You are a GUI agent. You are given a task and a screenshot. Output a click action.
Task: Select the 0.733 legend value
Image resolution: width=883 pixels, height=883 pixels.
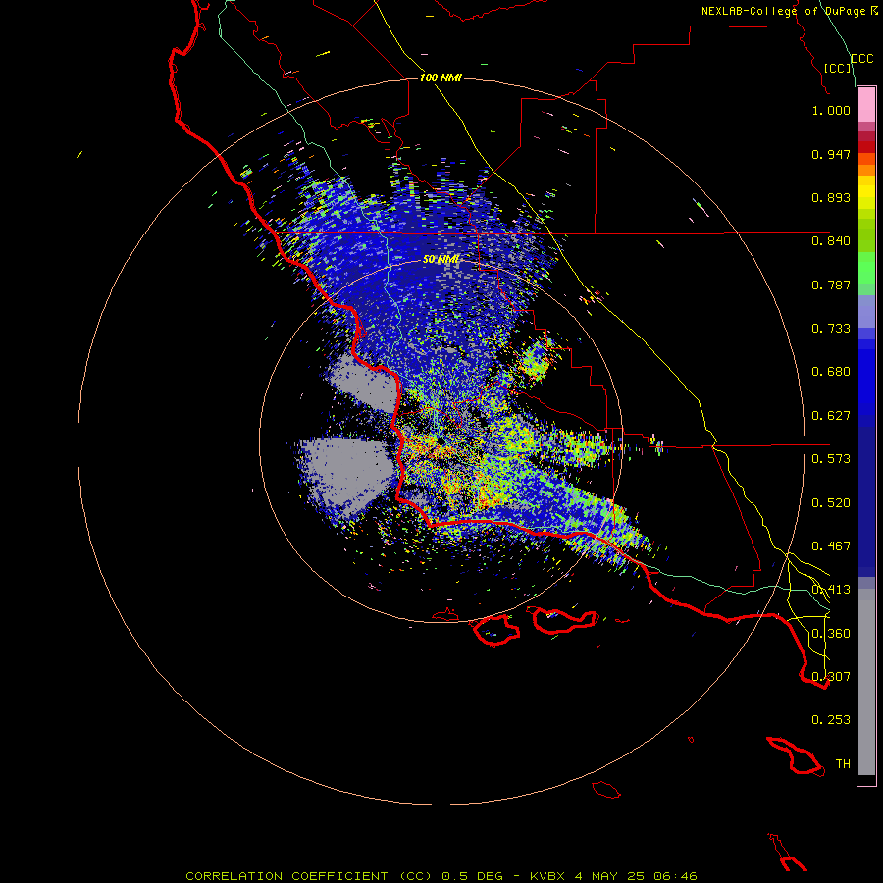click(831, 329)
